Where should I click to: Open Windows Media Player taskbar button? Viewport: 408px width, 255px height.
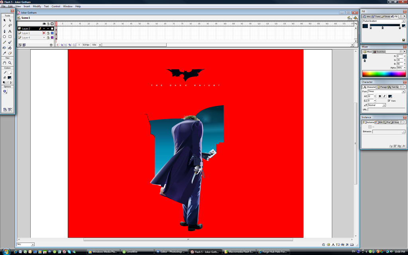click(x=103, y=252)
